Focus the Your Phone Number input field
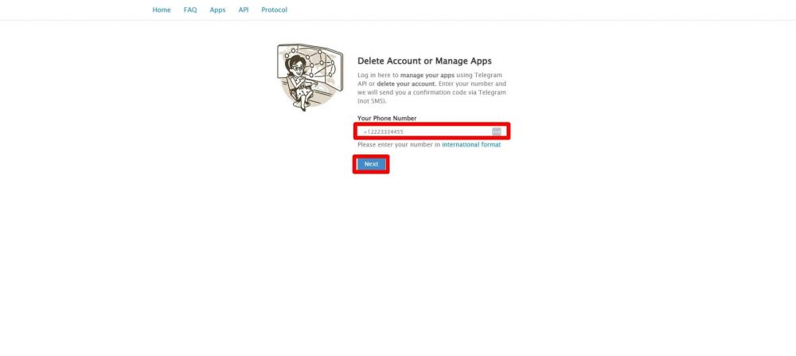Image resolution: width=796 pixels, height=356 pixels. pyautogui.click(x=431, y=131)
